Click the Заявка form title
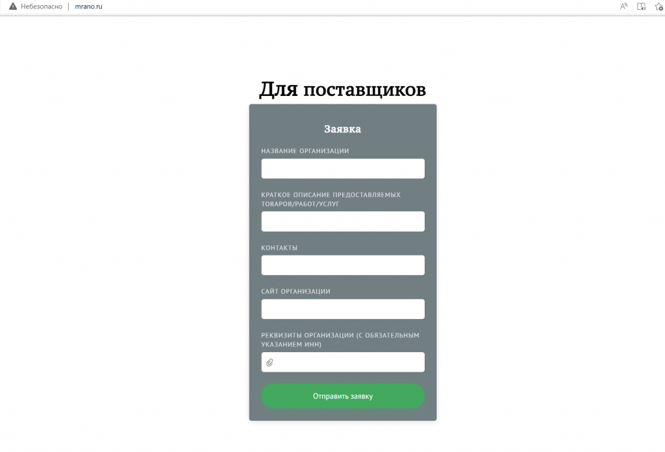665x452 pixels. [x=343, y=129]
